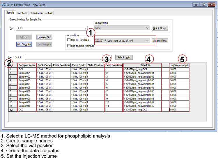Click the Vial Position column header
This screenshot has height=159, width=218.
click(x=114, y=65)
